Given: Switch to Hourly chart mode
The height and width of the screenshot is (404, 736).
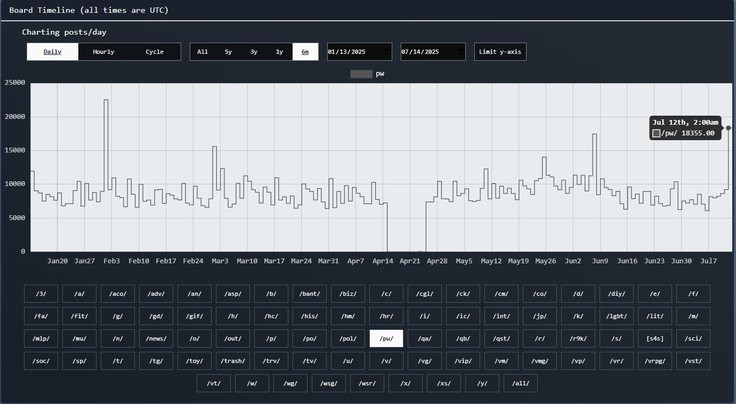Looking at the screenshot, I should (x=103, y=52).
